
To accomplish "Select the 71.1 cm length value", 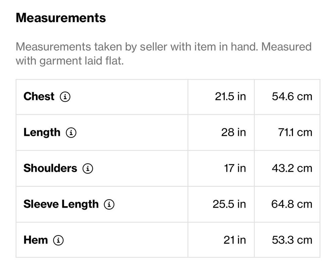I will coord(292,132).
